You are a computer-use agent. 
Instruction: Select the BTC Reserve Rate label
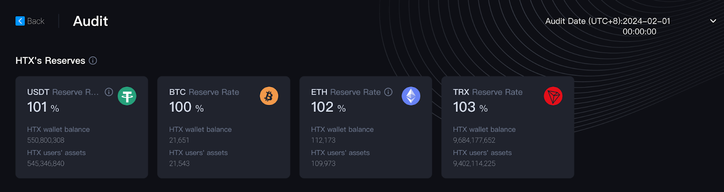point(204,92)
